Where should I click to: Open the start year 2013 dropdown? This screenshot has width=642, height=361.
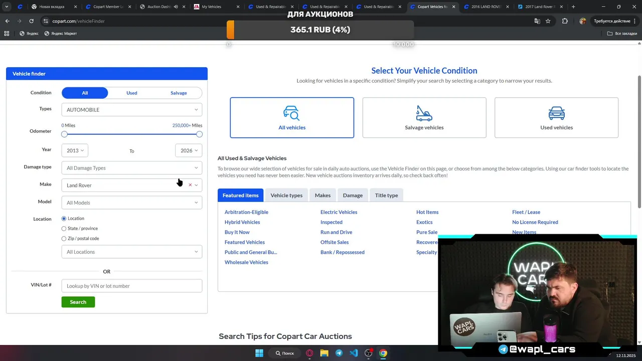point(75,150)
